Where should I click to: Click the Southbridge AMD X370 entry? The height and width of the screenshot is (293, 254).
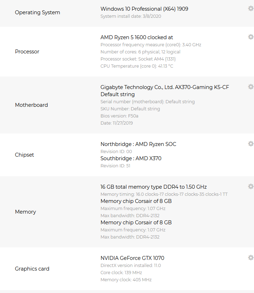[131, 158]
